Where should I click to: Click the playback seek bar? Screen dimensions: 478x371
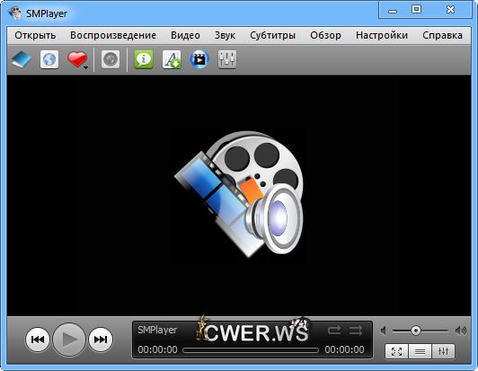pyautogui.click(x=251, y=350)
